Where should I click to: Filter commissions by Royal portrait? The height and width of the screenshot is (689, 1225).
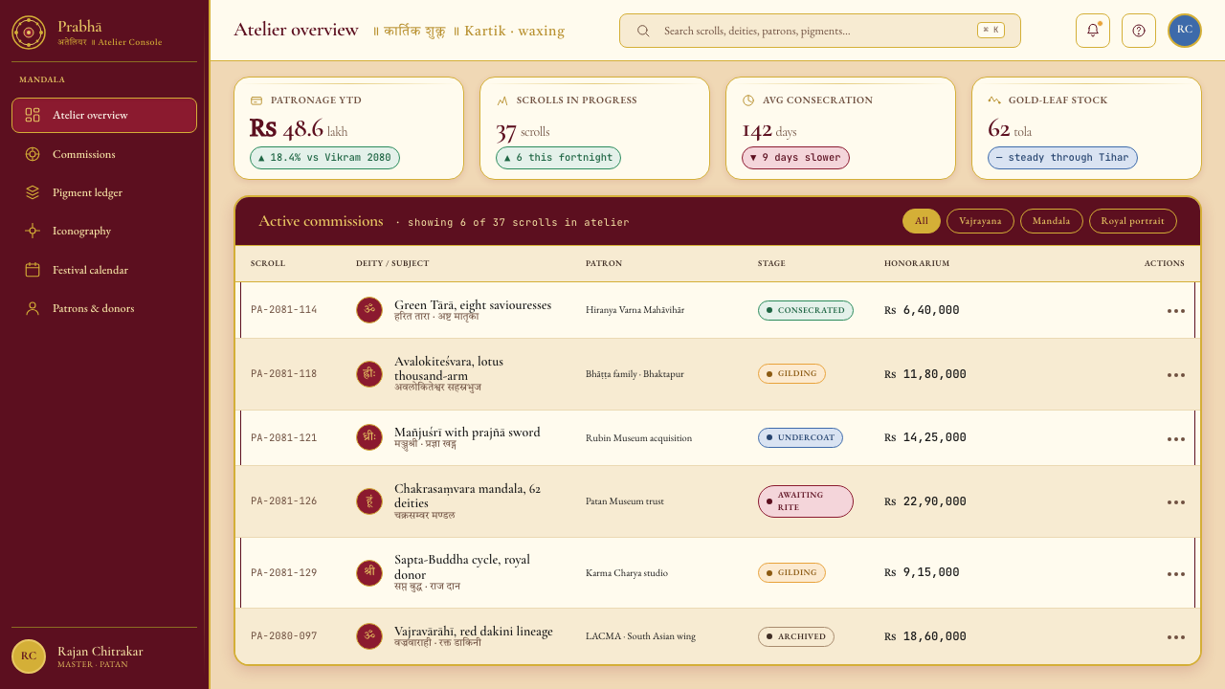coord(1133,221)
